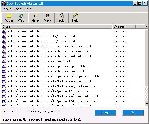
Task: Click the page icon for pichunt/downloads.html row
Action: [4, 56]
